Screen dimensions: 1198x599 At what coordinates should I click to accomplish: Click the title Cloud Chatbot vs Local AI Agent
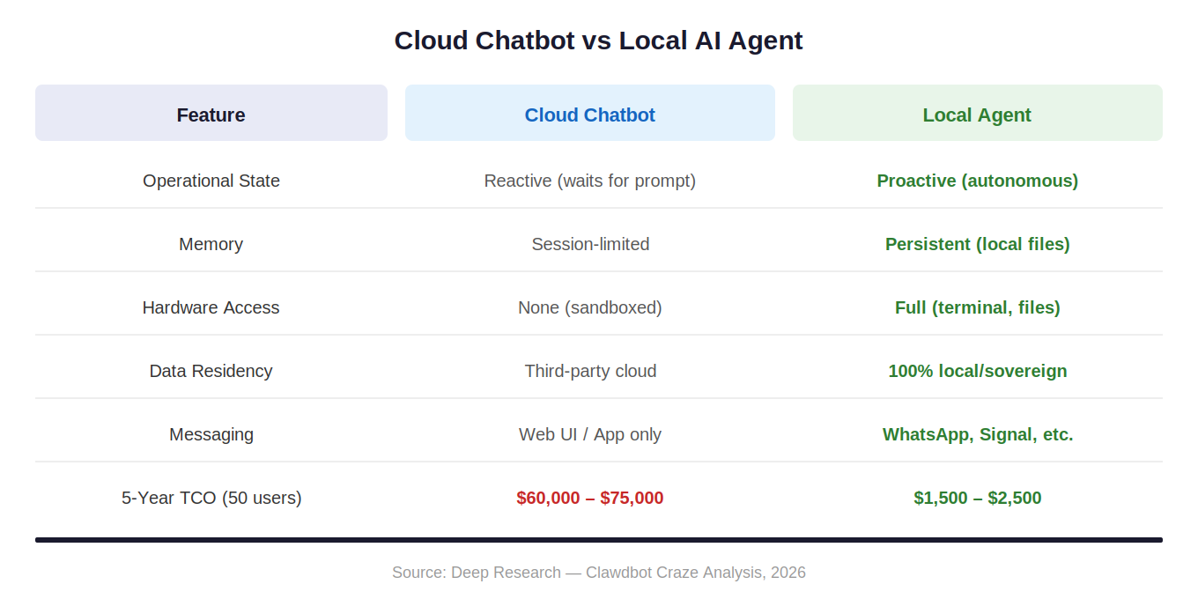tap(598, 41)
